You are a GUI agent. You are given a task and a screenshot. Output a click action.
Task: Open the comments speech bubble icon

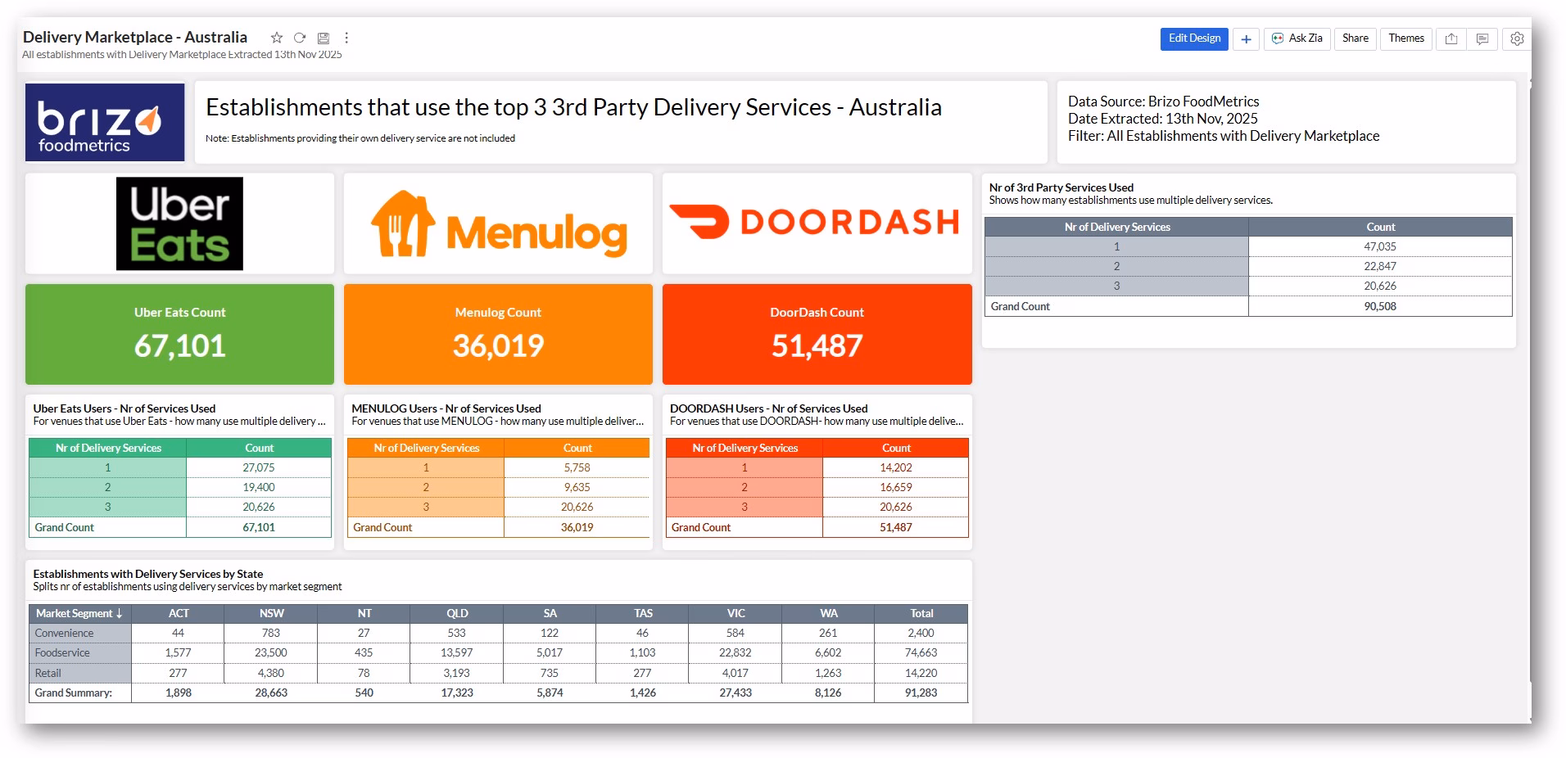coord(1482,39)
